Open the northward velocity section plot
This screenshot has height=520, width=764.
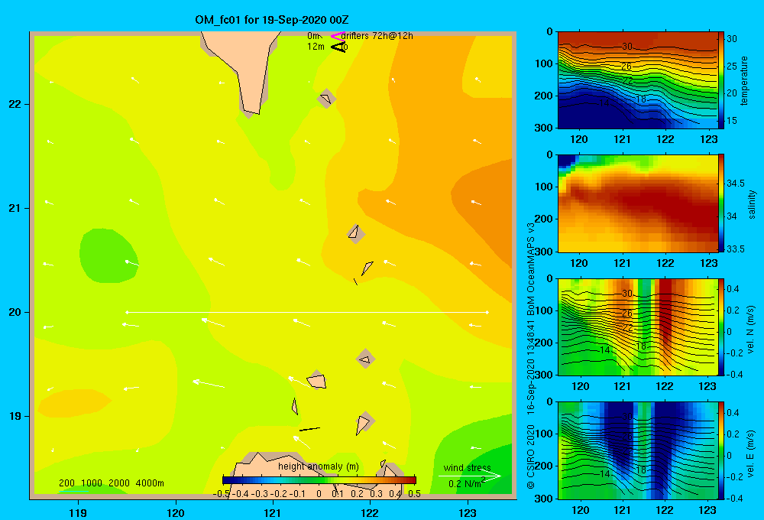(x=638, y=327)
